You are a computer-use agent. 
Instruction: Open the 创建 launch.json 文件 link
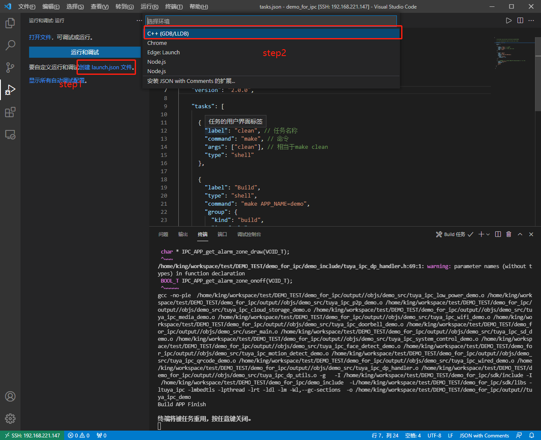(x=106, y=67)
